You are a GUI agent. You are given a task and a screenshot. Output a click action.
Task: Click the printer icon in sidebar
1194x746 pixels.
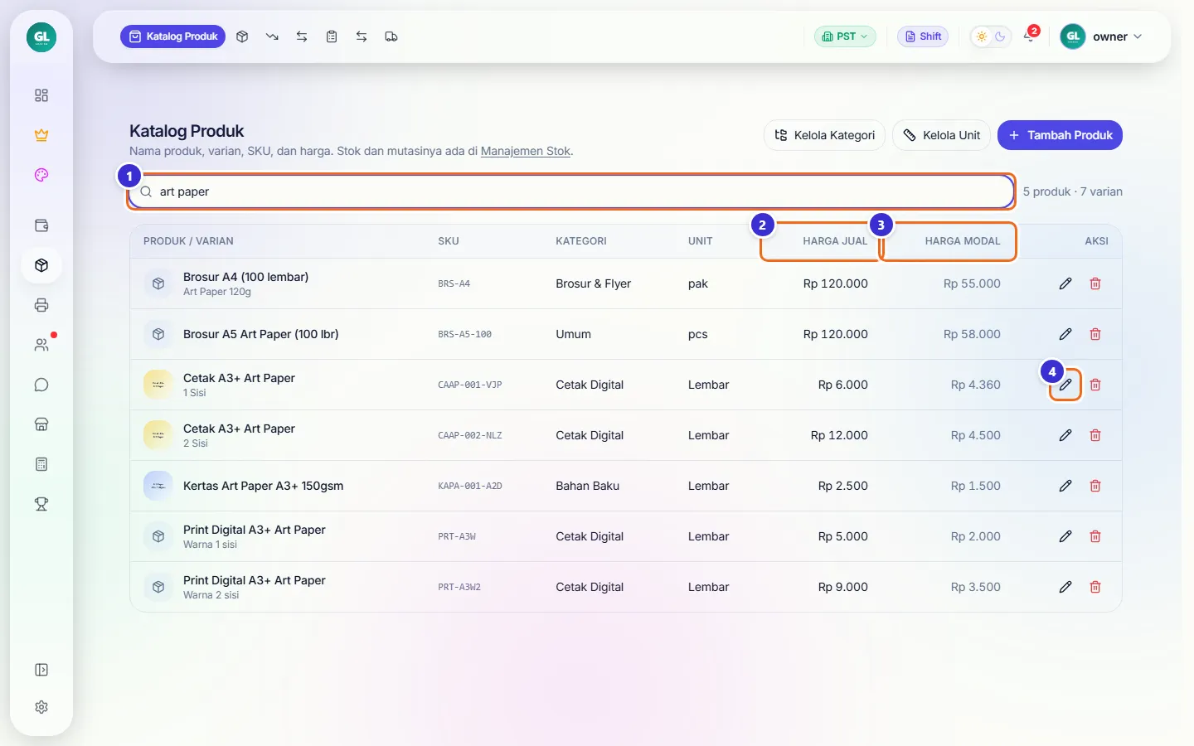click(41, 305)
